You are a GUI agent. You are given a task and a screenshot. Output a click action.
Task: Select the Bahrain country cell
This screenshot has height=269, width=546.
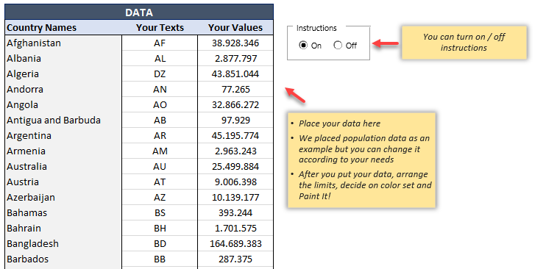63,228
